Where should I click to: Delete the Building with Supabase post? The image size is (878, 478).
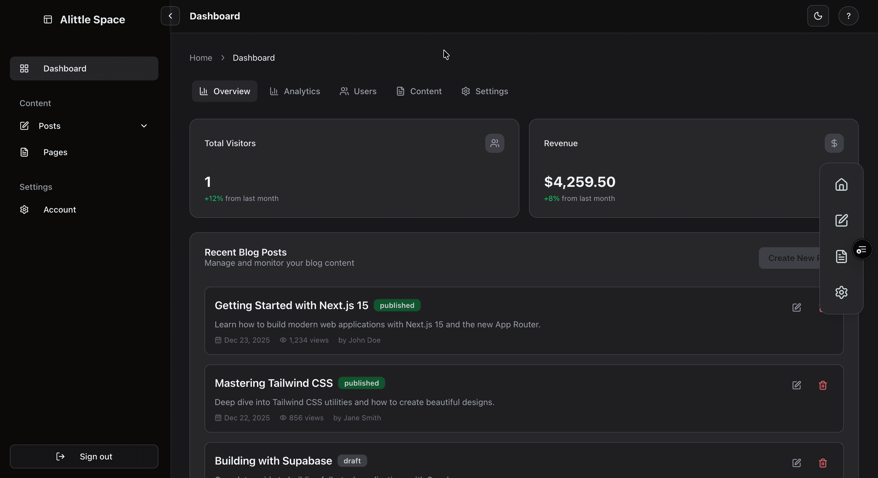click(823, 463)
